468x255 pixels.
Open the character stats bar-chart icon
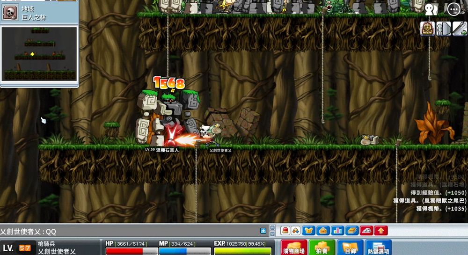[337, 231]
